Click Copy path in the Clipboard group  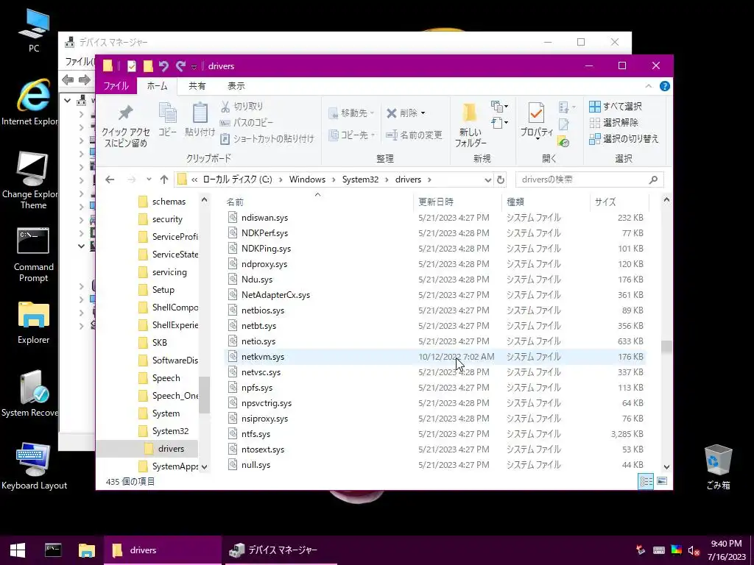[246, 123]
